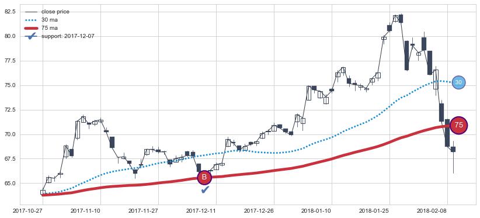The height and width of the screenshot is (218, 480).
Task: Click the 'support: 2017-12-07' legend text
Action: pyautogui.click(x=68, y=36)
